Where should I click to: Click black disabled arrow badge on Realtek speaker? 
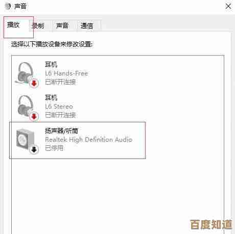coord(34,149)
